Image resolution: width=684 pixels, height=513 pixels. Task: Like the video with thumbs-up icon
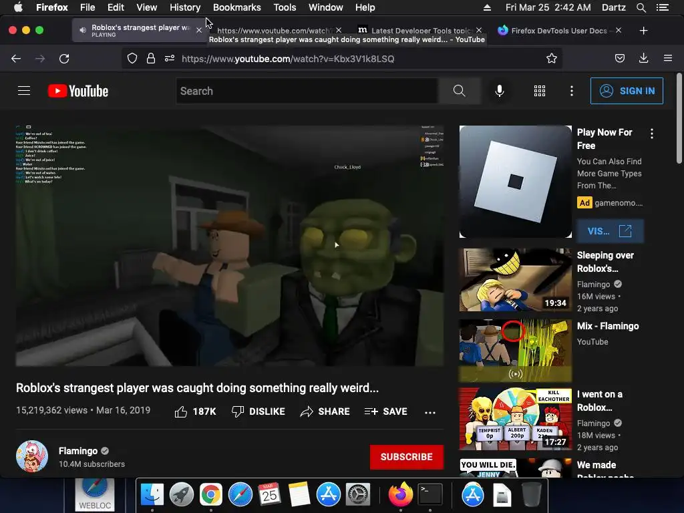[x=181, y=411]
